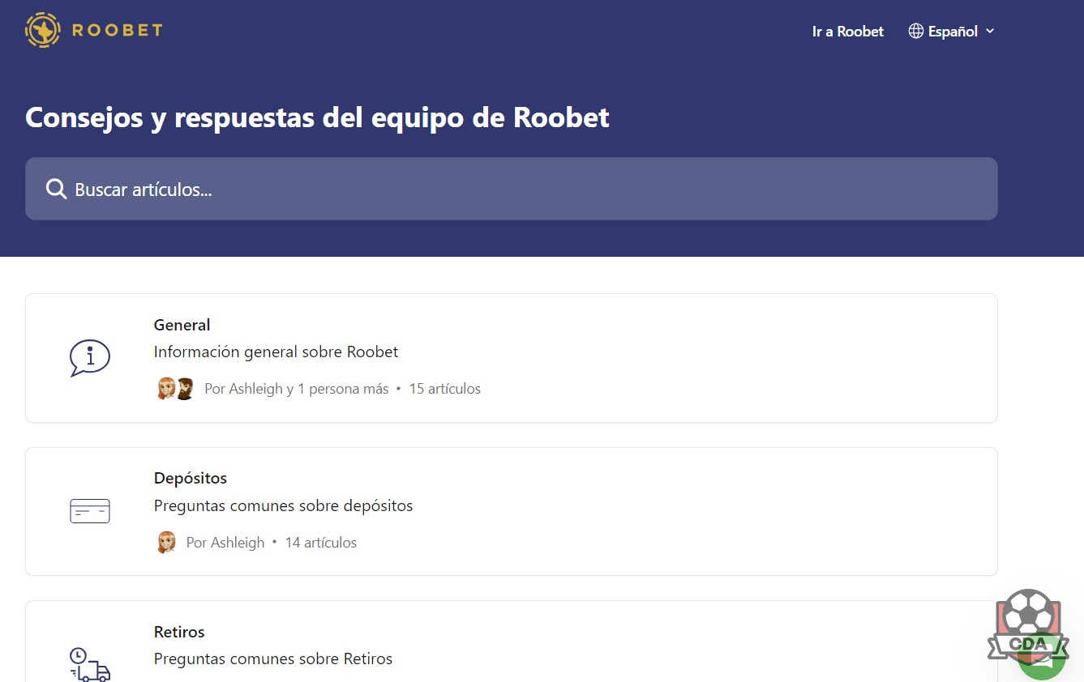Focus the Buscar artículos search field
Viewport: 1084px width, 682px height.
[512, 189]
